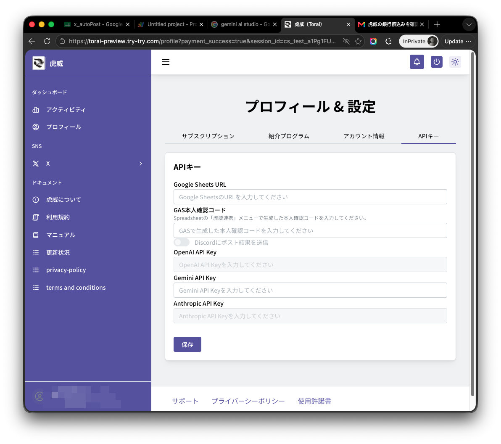Switch to サブスクリプション tab
The height and width of the screenshot is (444, 501).
tap(208, 136)
